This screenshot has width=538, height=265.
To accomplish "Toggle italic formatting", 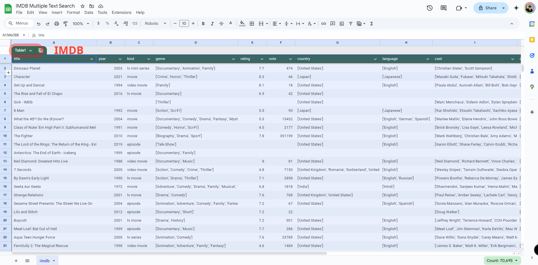I will point(212,24).
